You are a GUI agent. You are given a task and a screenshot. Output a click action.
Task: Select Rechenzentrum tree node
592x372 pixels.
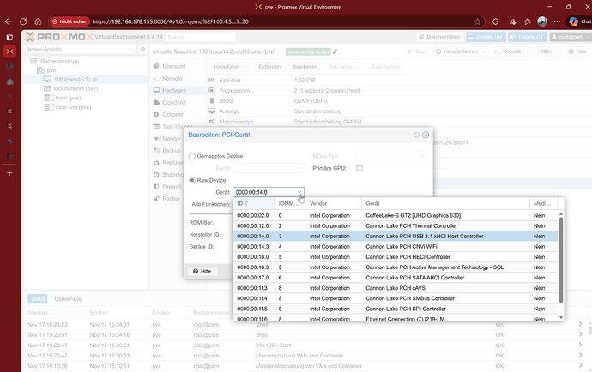point(60,61)
